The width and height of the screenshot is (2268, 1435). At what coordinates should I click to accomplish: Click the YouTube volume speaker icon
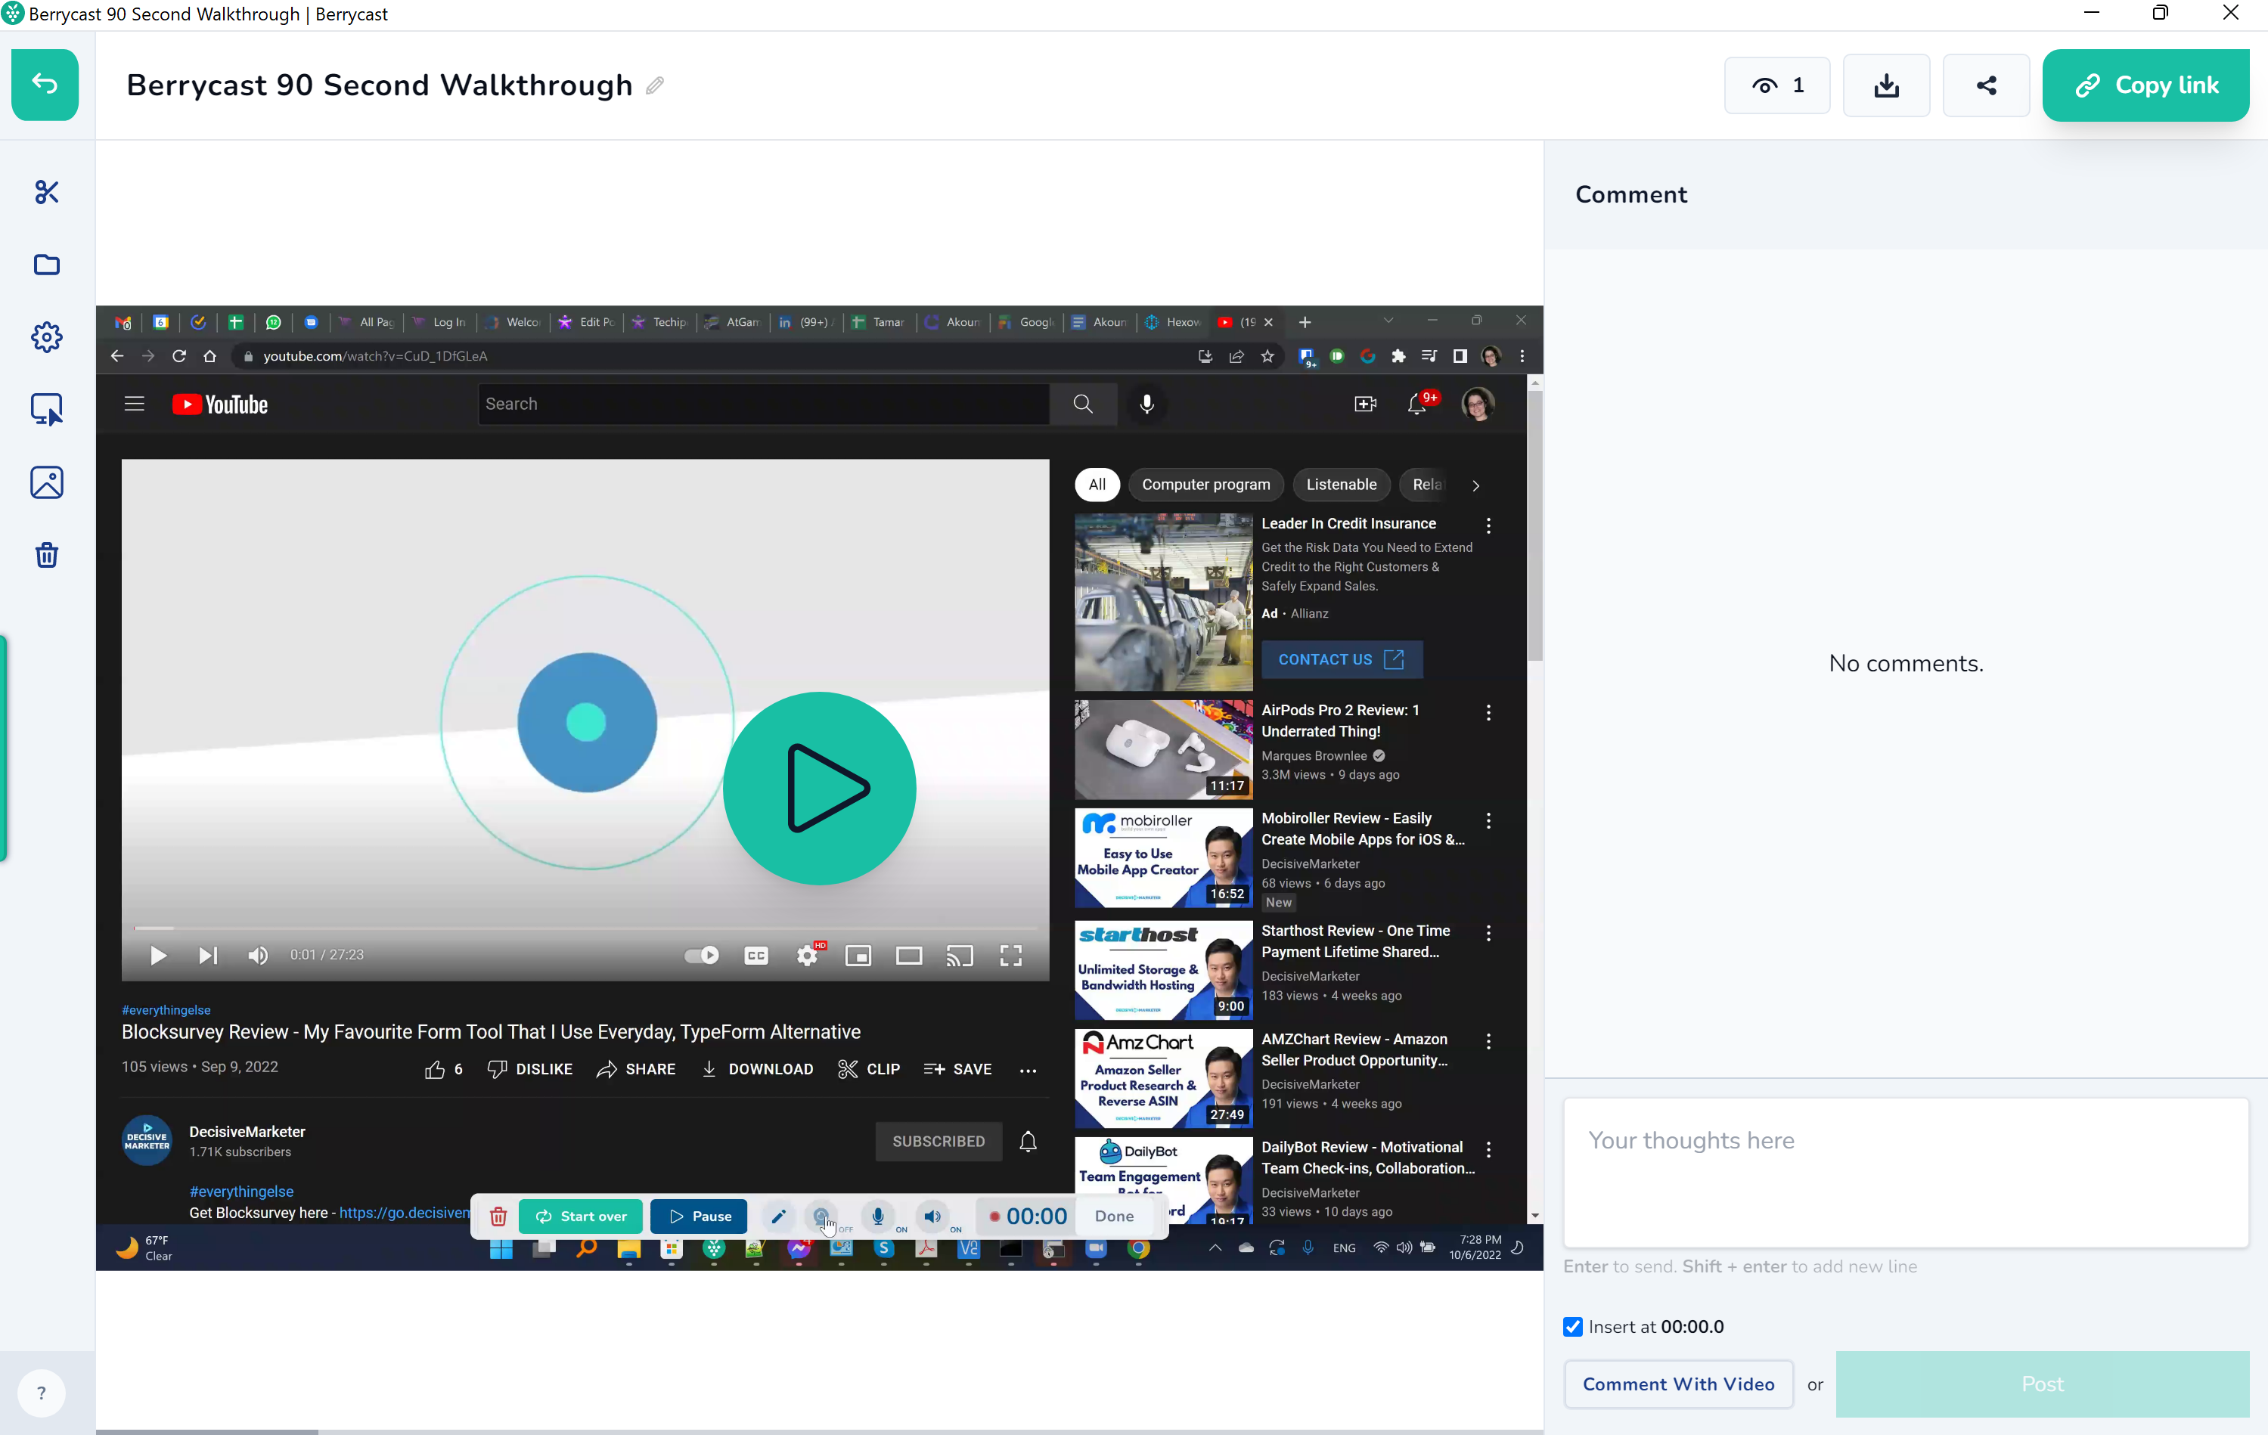(x=257, y=956)
